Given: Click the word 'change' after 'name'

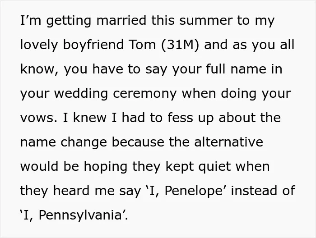Looking at the screenshot, I should coord(84,142).
